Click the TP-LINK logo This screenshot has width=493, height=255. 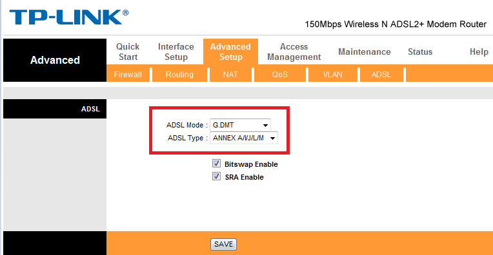(x=68, y=17)
